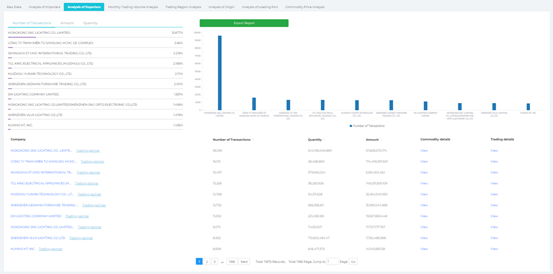This screenshot has width=553, height=274.
Task: Jump to last page 1188
Action: coord(231,262)
